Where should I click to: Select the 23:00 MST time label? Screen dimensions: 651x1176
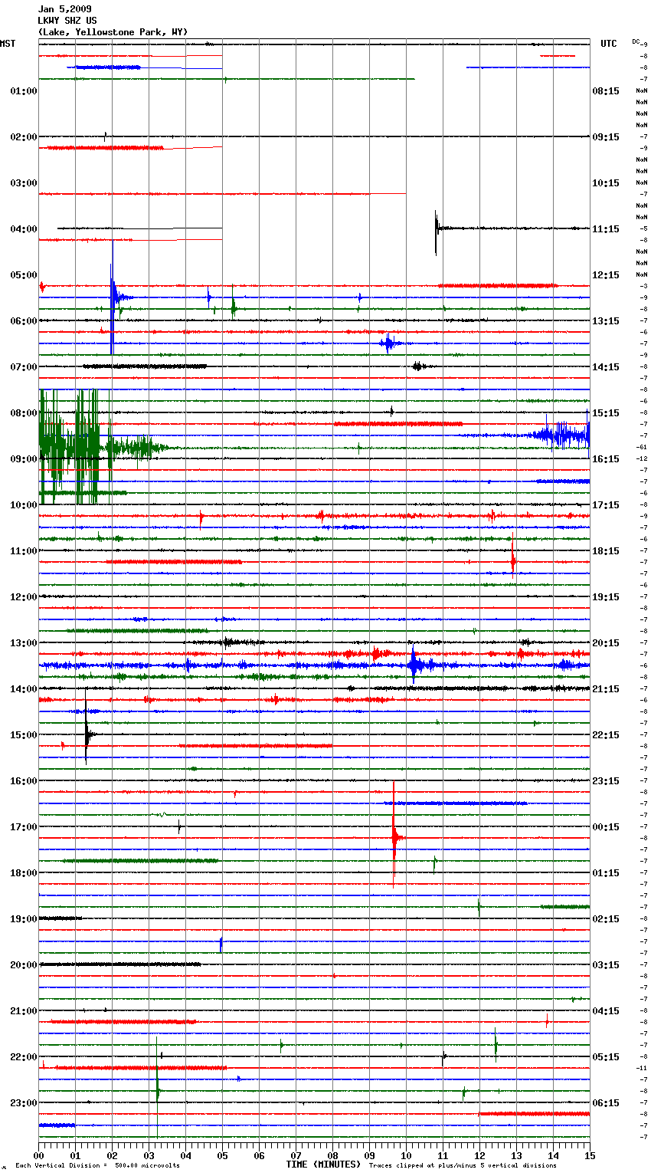24,1103
